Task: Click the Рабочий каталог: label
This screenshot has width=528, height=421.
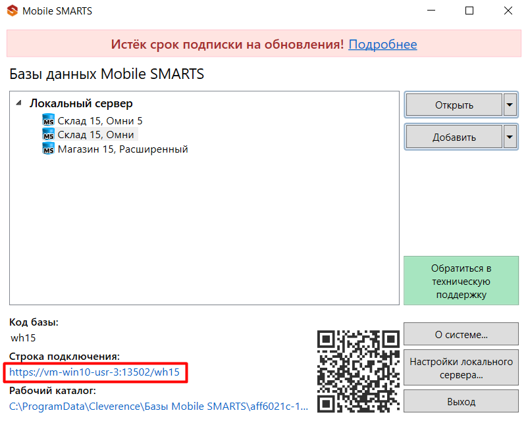Action: click(53, 390)
